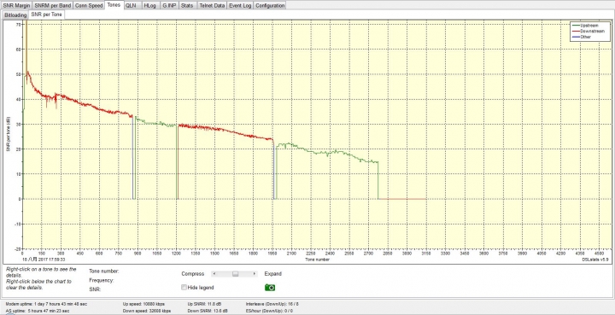The image size is (615, 315).
Task: Open the Stats tab
Action: (187, 5)
